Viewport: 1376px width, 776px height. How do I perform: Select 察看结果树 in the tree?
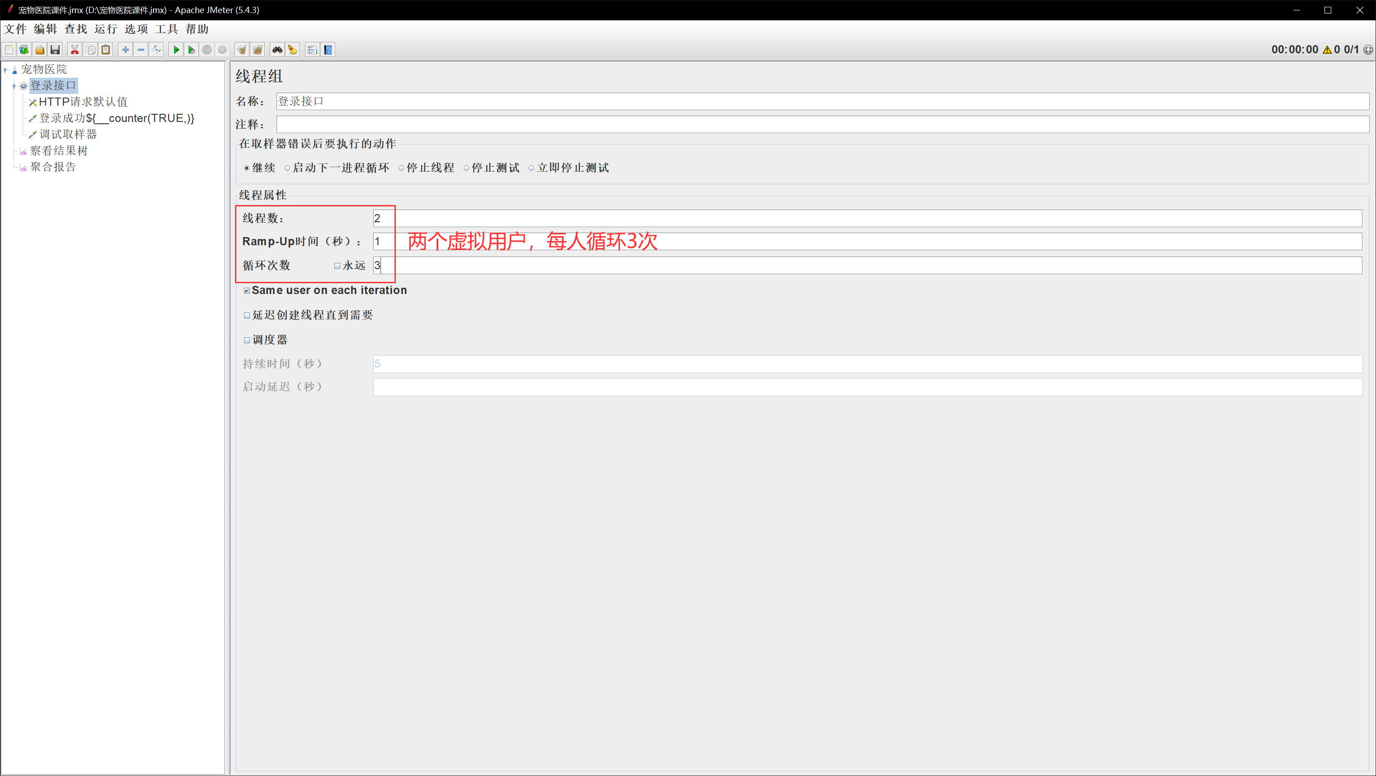point(59,150)
